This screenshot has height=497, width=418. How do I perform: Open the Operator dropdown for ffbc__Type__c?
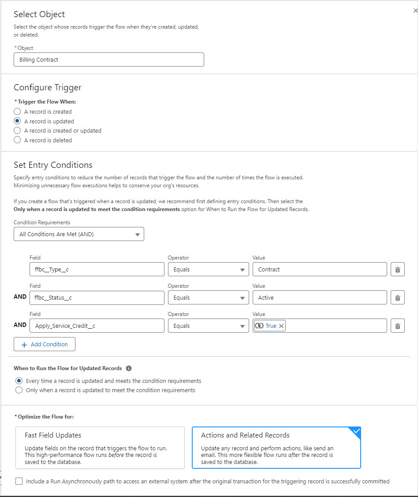point(208,270)
